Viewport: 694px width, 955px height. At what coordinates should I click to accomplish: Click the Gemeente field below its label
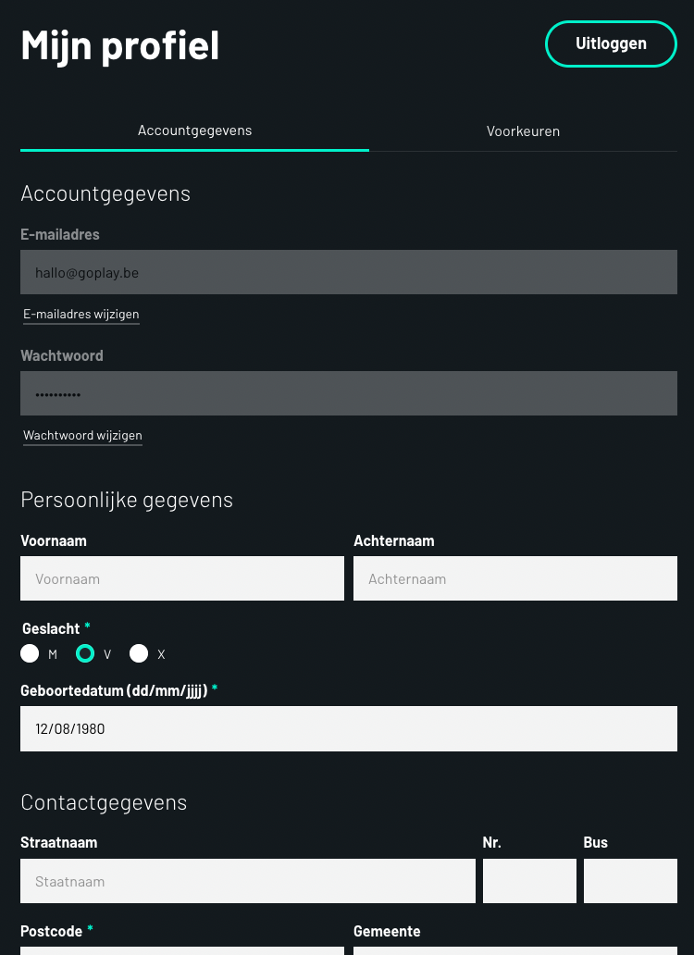click(x=515, y=950)
